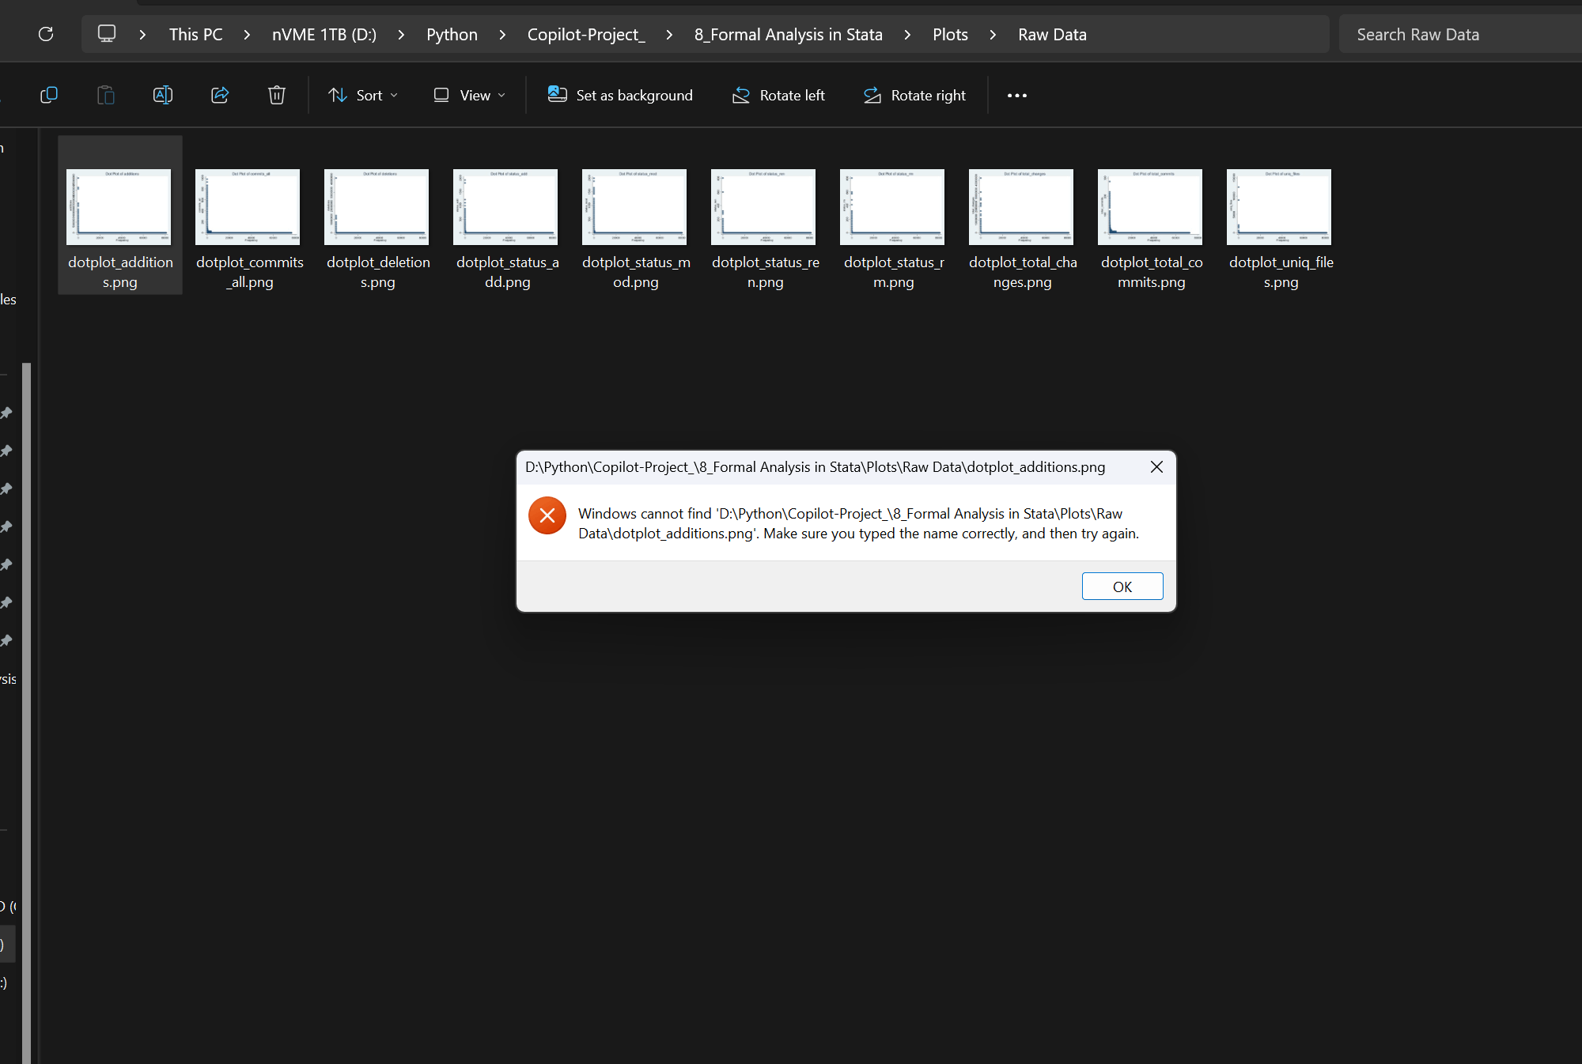1582x1064 pixels.
Task: Navigate to 8_Formal Analysis in Stata breadcrumb
Action: click(x=789, y=35)
